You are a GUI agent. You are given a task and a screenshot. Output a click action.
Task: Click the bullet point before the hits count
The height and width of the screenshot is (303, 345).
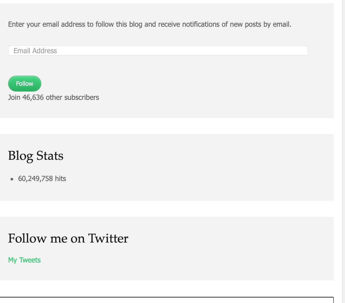click(x=12, y=179)
